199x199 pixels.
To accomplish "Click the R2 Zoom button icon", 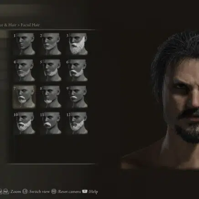I will [x=6, y=191].
